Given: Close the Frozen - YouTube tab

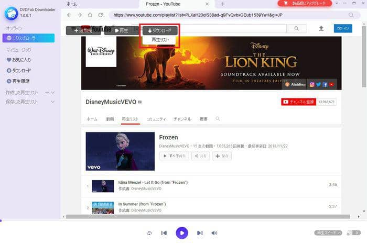Looking at the screenshot, I should 207,4.
